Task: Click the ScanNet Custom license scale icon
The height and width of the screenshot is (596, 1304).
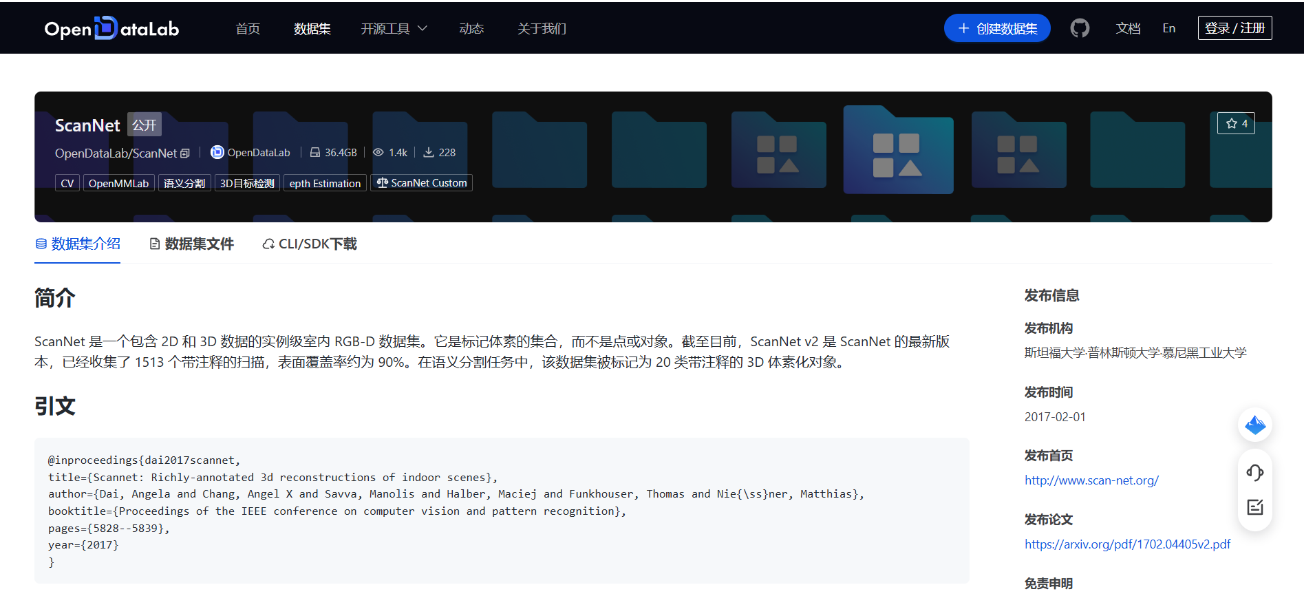Action: pyautogui.click(x=383, y=182)
